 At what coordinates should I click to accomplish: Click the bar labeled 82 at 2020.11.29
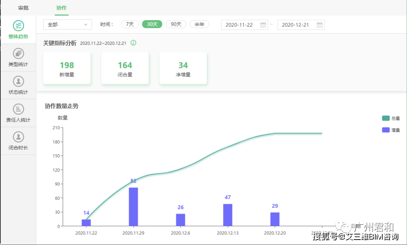(133, 207)
